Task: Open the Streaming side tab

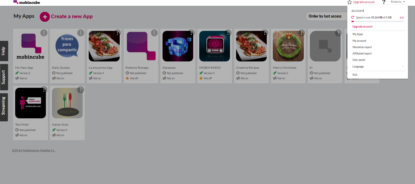Action: (x=4, y=106)
